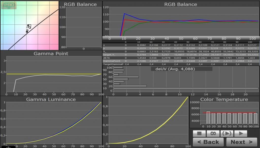The height and width of the screenshot is (148, 260).
Task: Click the Y_ value 10,9555
Action: tap(179, 52)
